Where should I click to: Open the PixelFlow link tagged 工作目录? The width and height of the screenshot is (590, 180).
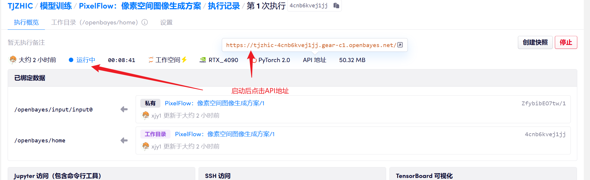tap(225, 134)
